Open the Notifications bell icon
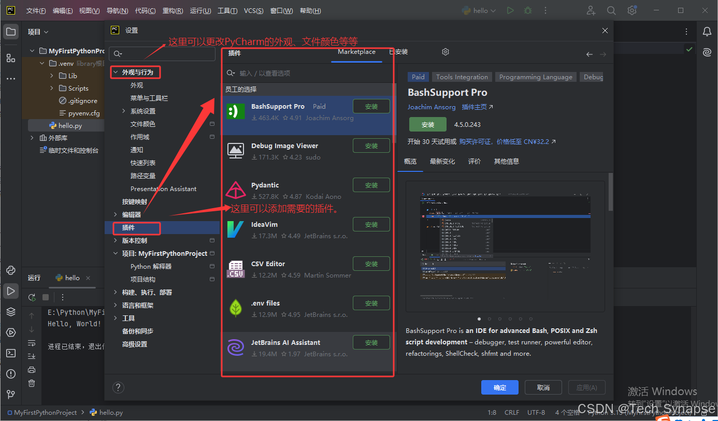 (707, 32)
